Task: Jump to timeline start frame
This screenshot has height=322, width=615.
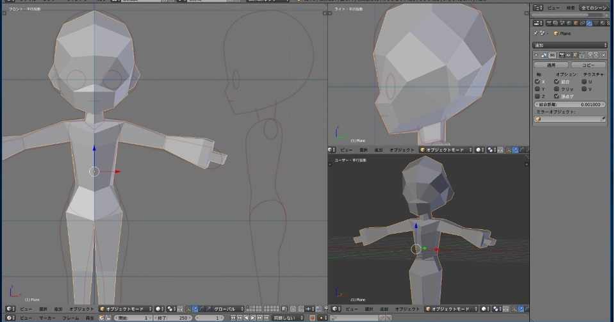Action: tap(233, 318)
